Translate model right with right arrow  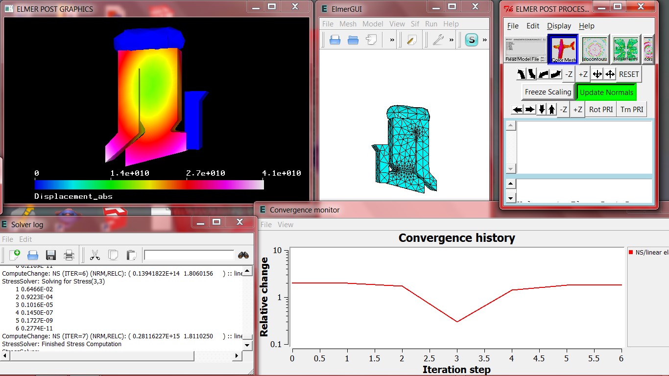[530, 109]
